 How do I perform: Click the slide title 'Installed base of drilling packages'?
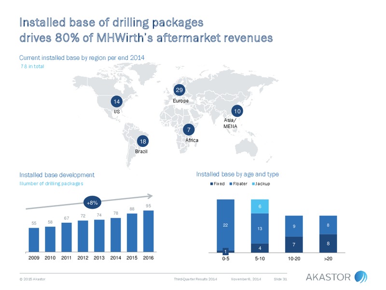(111, 22)
